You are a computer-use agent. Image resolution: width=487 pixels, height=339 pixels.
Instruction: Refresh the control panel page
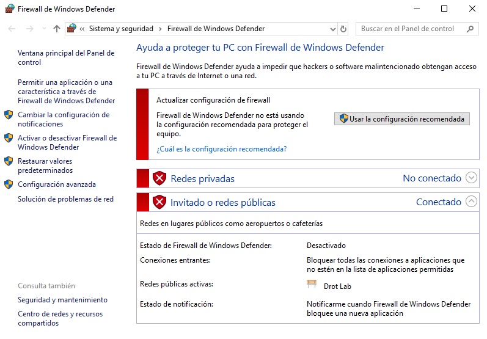pos(343,29)
